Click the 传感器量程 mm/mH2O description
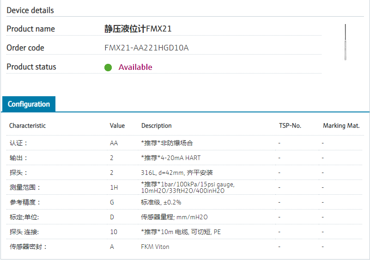 (x=174, y=217)
